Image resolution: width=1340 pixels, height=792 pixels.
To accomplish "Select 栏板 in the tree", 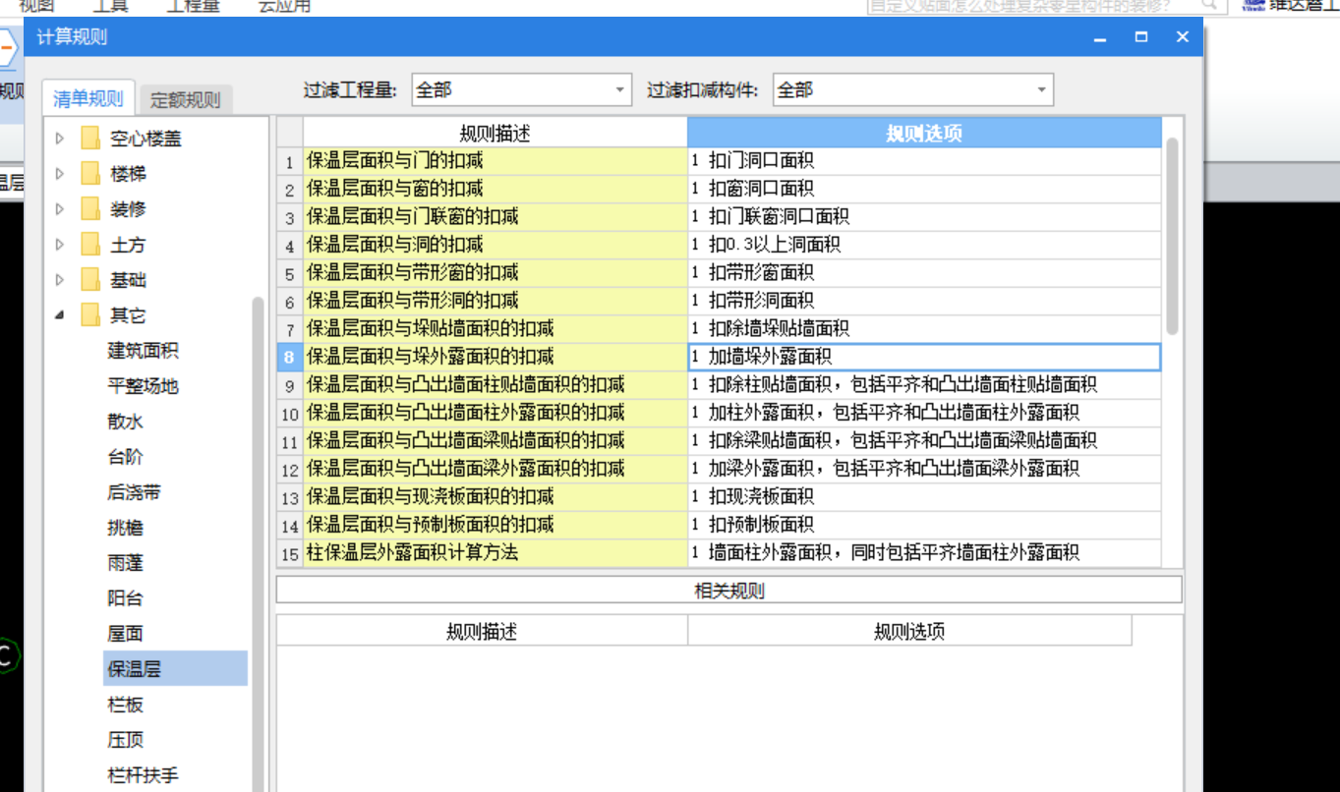I will click(x=125, y=705).
